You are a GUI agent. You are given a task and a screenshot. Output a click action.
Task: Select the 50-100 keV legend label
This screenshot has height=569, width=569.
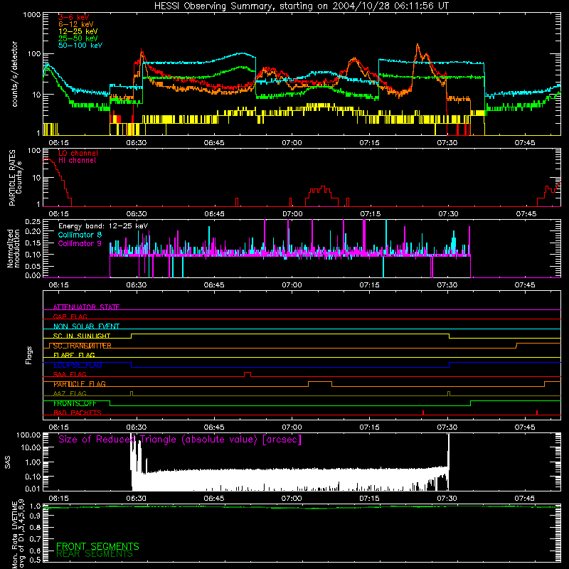80,46
